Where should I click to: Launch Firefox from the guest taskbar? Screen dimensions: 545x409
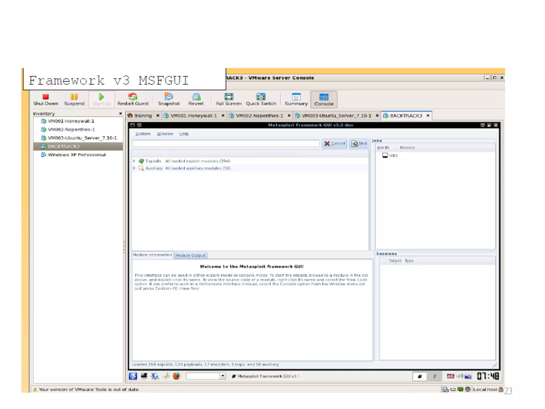(176, 376)
